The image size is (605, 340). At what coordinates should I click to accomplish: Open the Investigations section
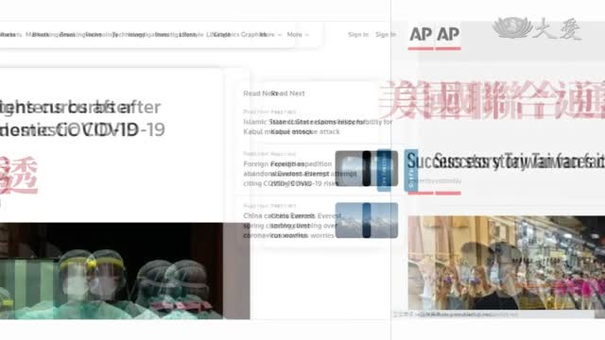point(166,35)
